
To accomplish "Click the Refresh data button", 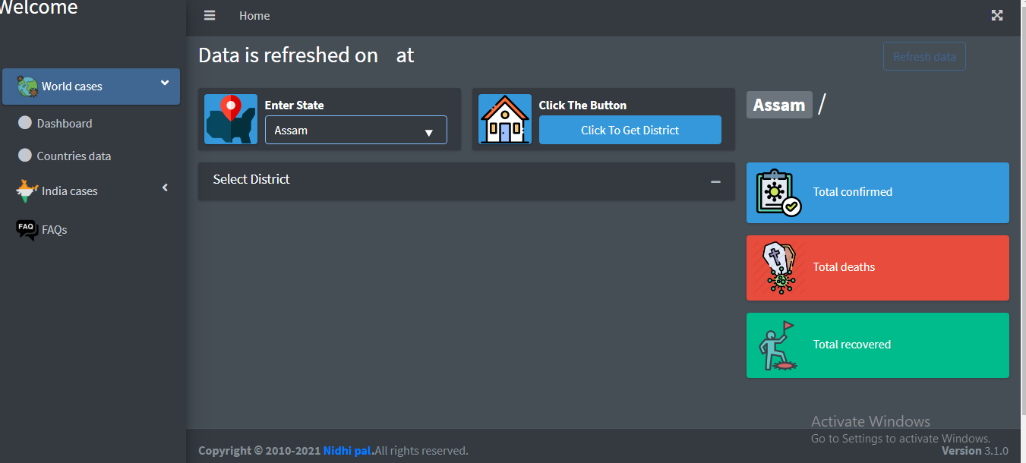I will point(923,57).
